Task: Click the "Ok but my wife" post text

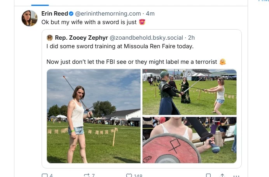Action: [x=89, y=22]
